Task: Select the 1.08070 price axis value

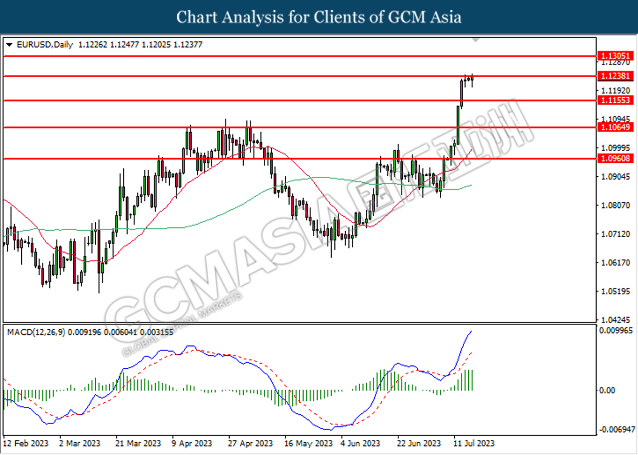Action: click(x=615, y=205)
